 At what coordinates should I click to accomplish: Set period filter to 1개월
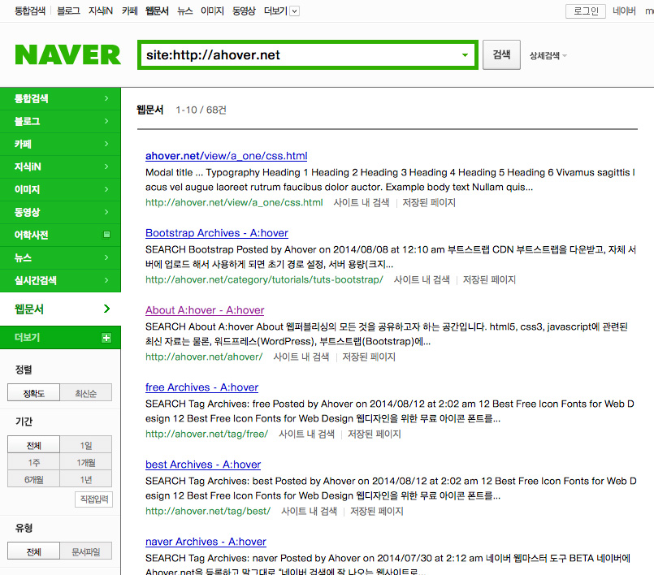point(86,462)
